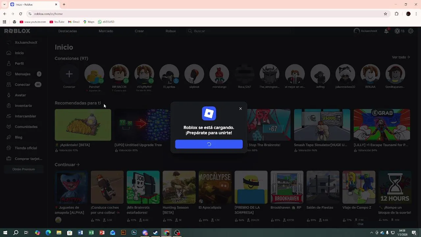The height and width of the screenshot is (237, 421).
Task: Select Inicio in the sidebar
Action: click(19, 53)
